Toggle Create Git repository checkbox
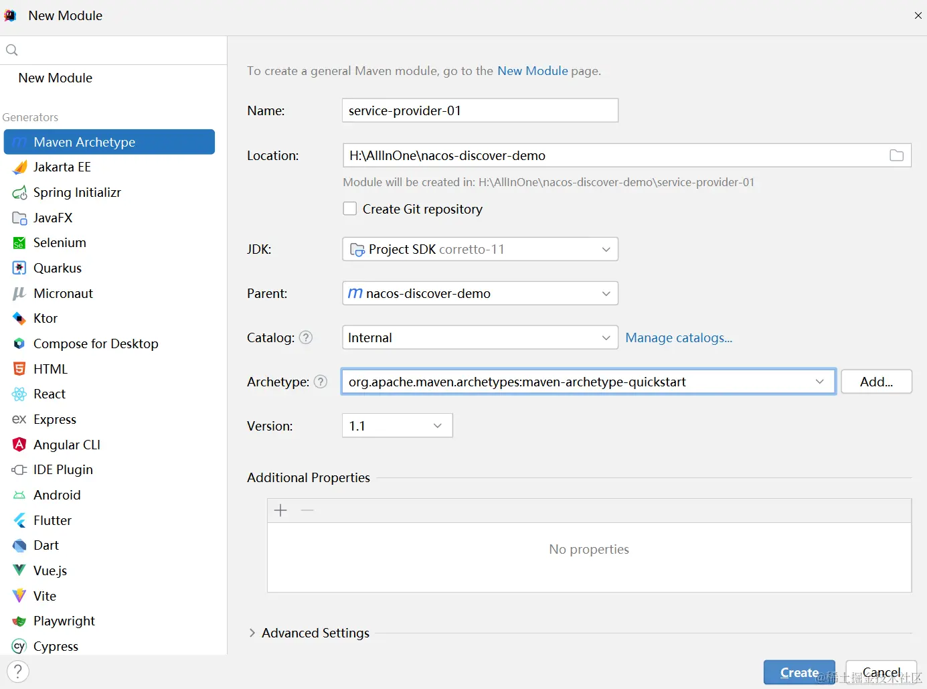 350,209
